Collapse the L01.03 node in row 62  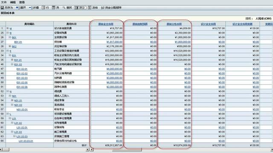point(12,132)
